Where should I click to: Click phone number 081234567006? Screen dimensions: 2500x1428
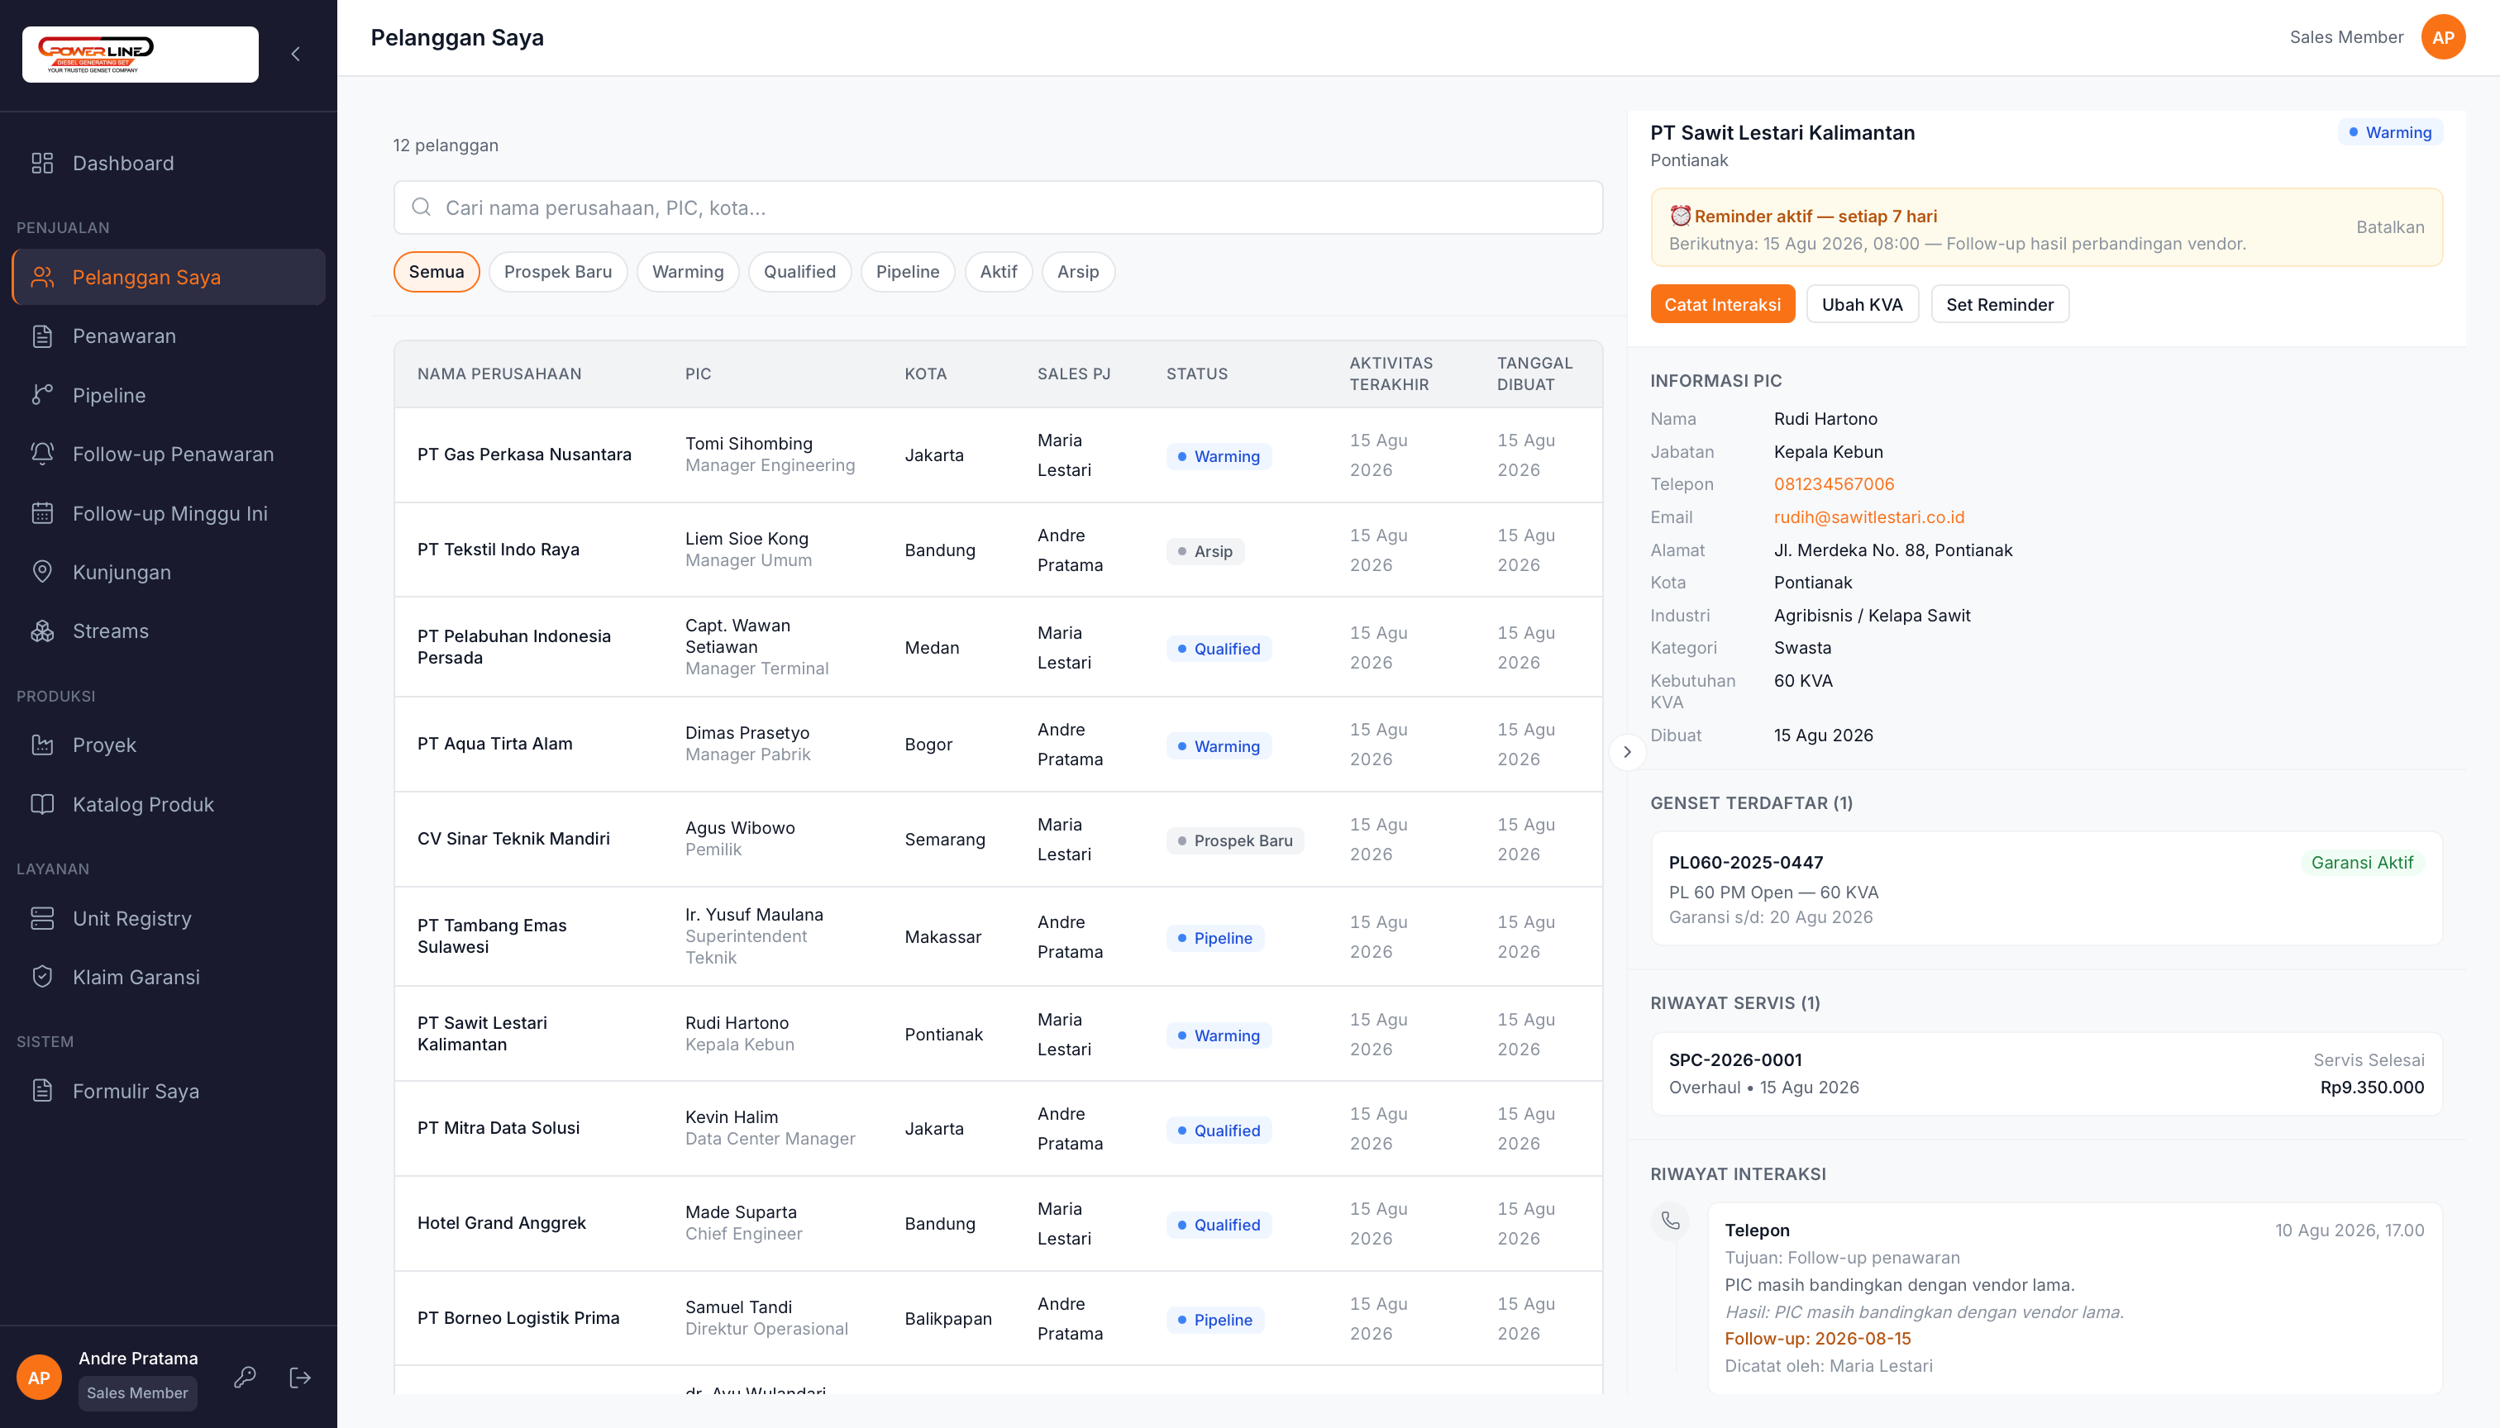pos(1834,483)
